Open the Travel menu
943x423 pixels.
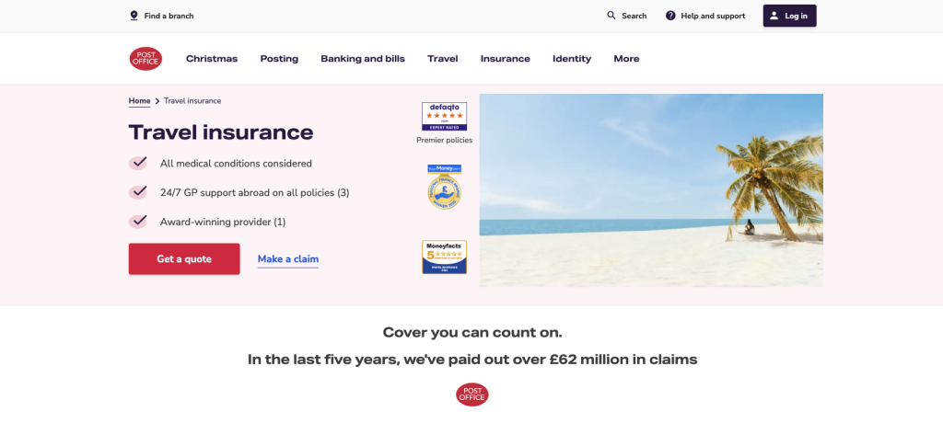point(443,59)
